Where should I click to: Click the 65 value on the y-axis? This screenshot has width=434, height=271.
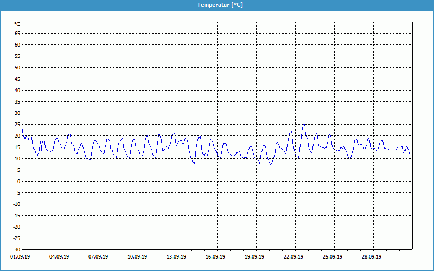(x=17, y=33)
